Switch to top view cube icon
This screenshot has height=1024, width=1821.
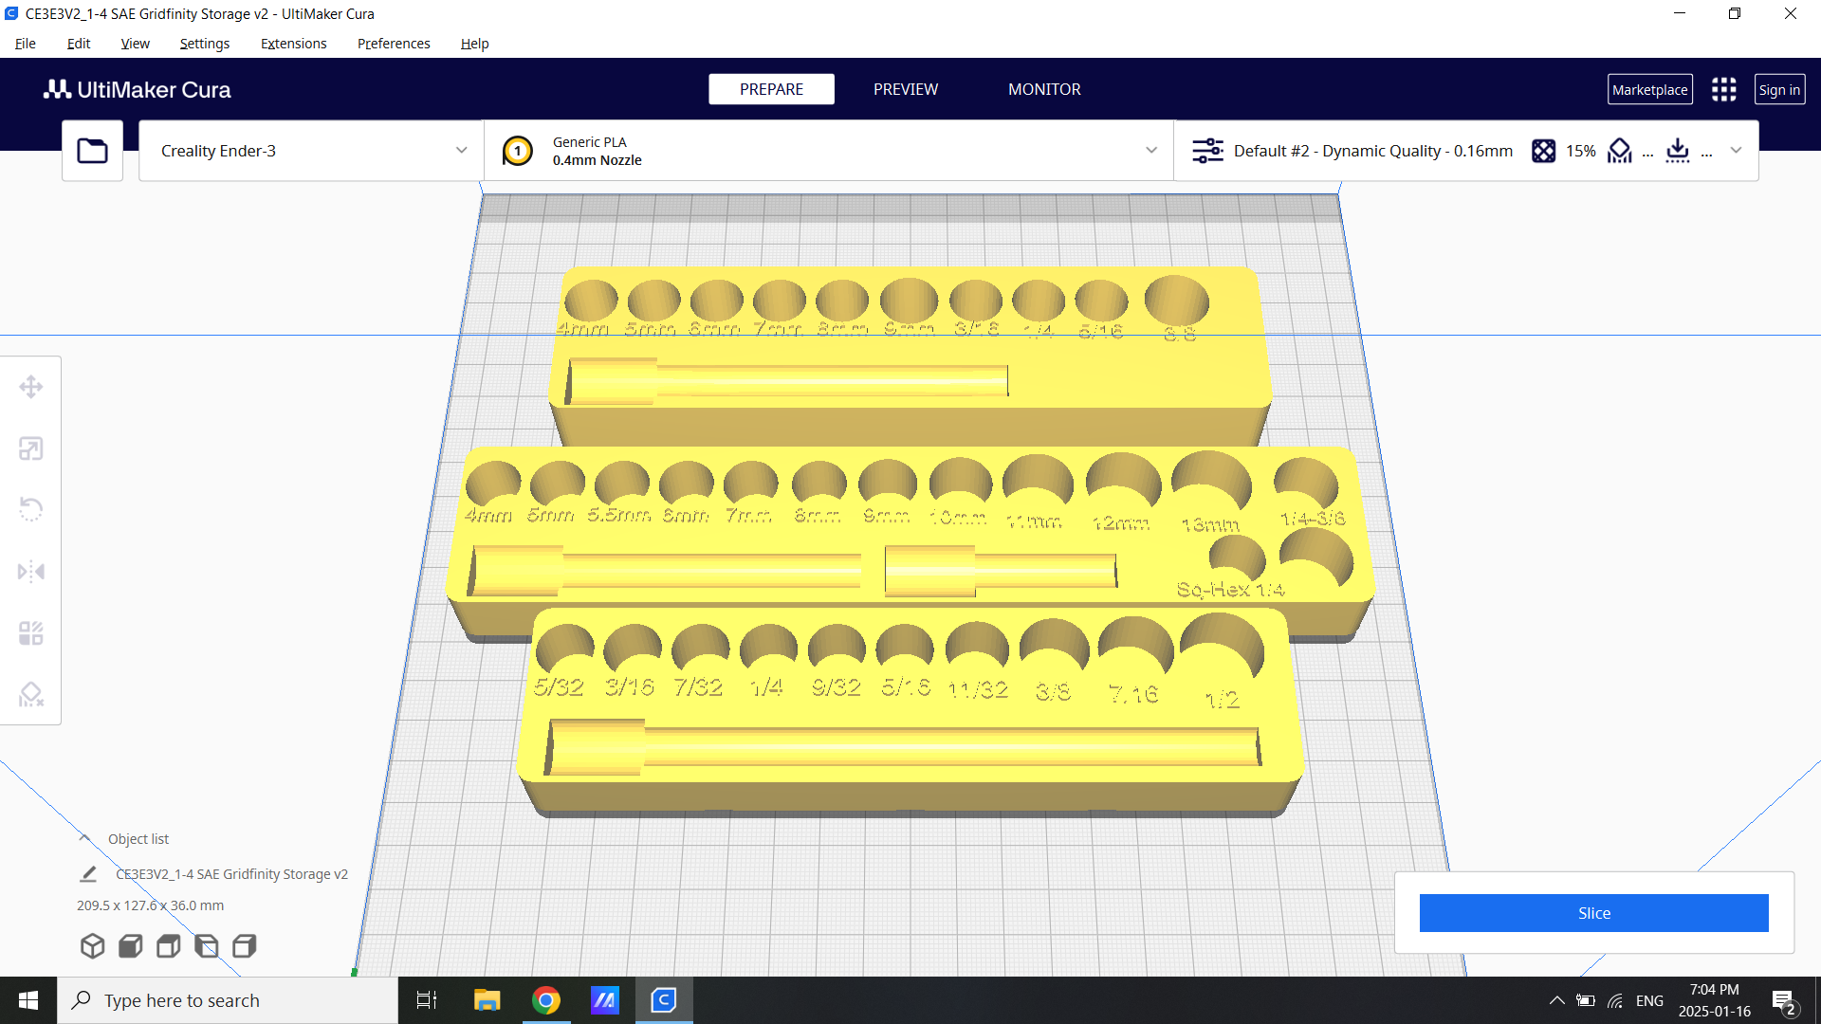pos(169,945)
